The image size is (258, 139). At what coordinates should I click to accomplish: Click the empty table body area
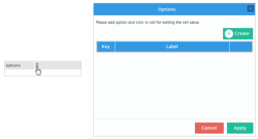(x=175, y=85)
